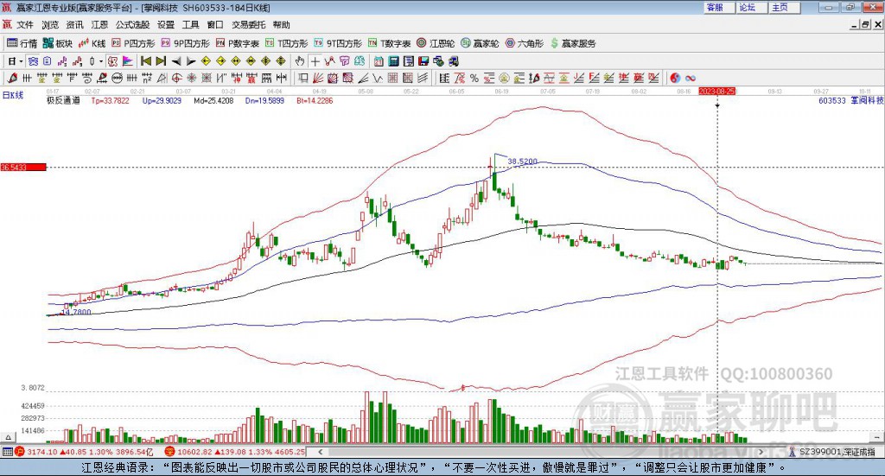The image size is (885, 476).
Task: Open the 公式选股 menu
Action: pyautogui.click(x=132, y=25)
